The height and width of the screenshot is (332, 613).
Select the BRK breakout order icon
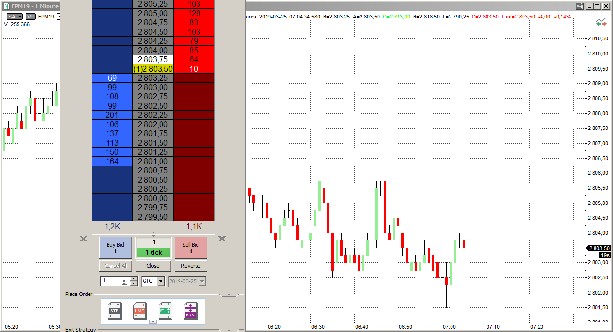click(x=190, y=311)
